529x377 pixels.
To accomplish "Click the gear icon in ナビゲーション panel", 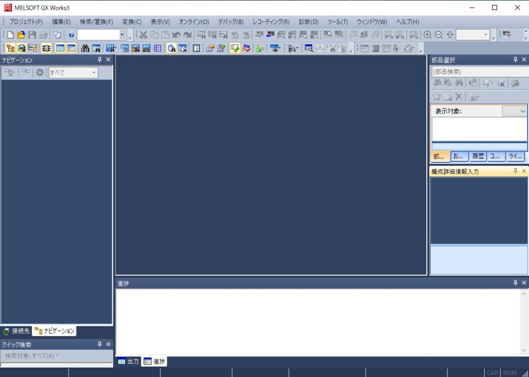I will (40, 73).
